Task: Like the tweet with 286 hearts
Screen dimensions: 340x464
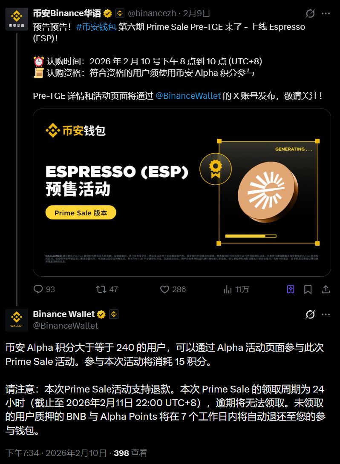Action: 164,289
